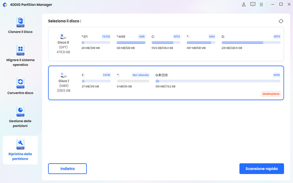Click the EFI FAT32 partition
Screen dimensions: 293x183
(x=96, y=42)
